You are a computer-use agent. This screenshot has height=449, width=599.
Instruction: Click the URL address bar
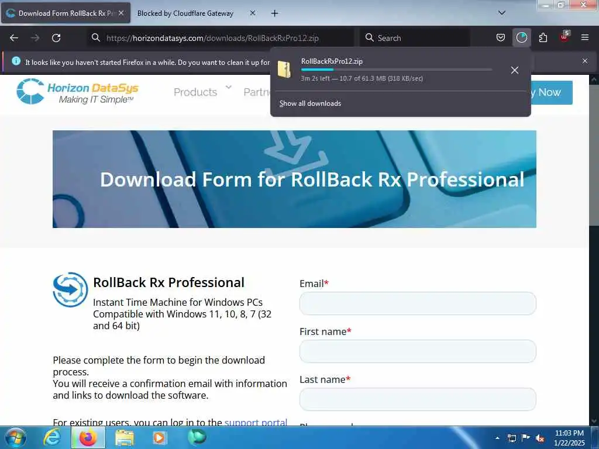point(222,38)
